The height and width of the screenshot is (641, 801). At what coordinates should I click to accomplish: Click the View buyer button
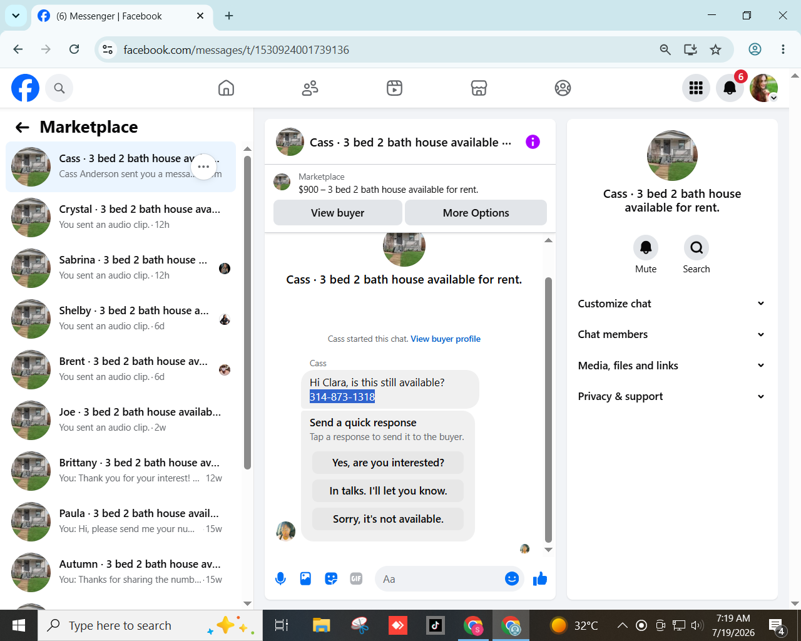337,213
